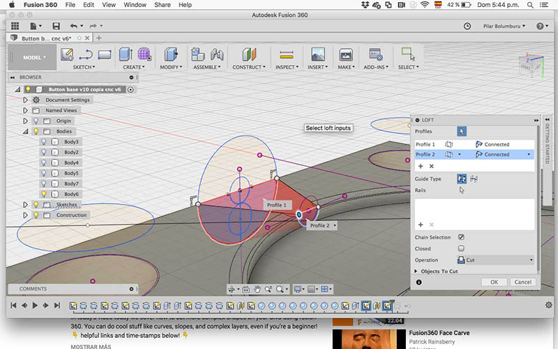The height and width of the screenshot is (349, 558).
Task: Choose the centerline Guide Type icon
Action: click(x=474, y=179)
